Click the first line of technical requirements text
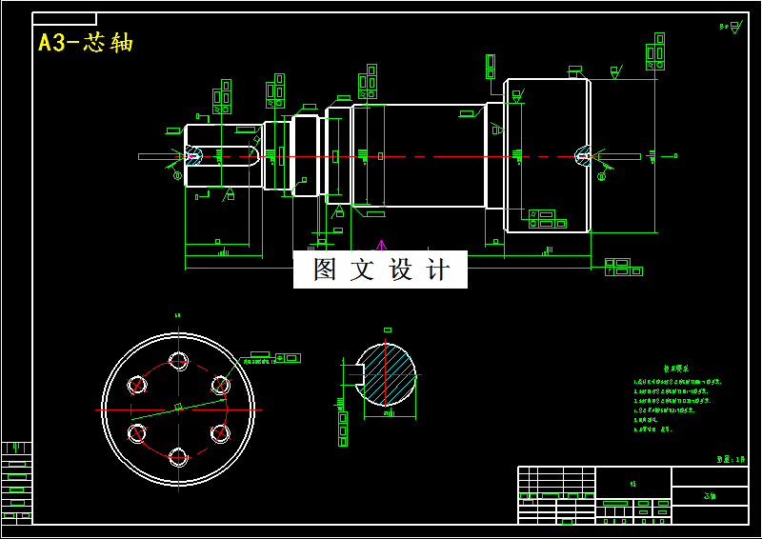This screenshot has height=539, width=762. [677, 382]
